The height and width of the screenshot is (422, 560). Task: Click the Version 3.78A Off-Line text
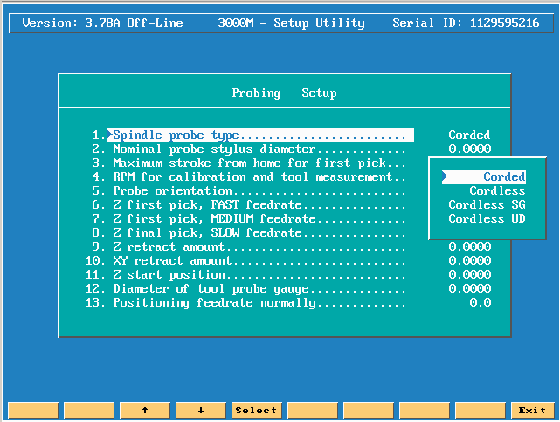tap(102, 24)
